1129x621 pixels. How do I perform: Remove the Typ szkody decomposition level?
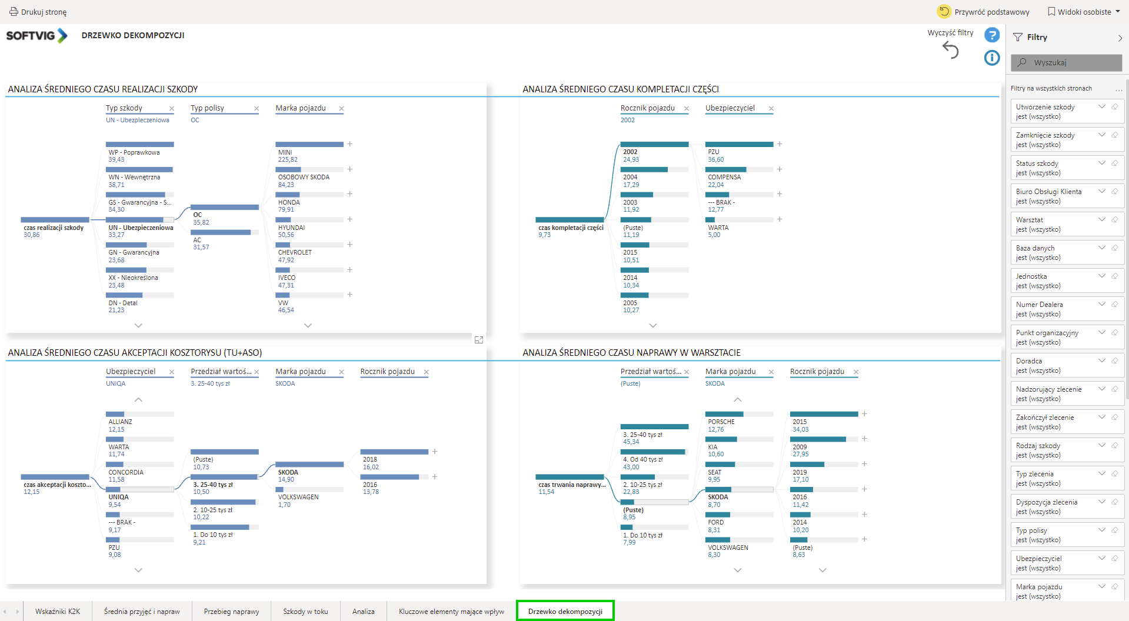172,109
